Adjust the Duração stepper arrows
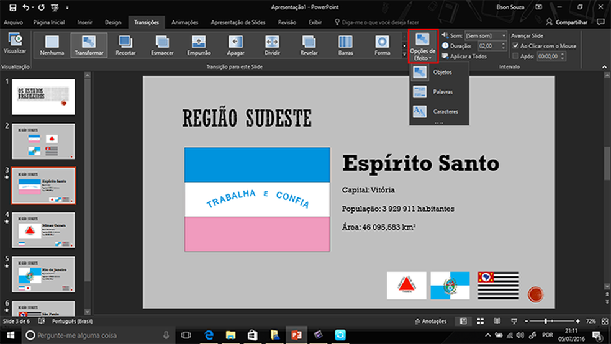This screenshot has width=611, height=344. click(x=504, y=46)
